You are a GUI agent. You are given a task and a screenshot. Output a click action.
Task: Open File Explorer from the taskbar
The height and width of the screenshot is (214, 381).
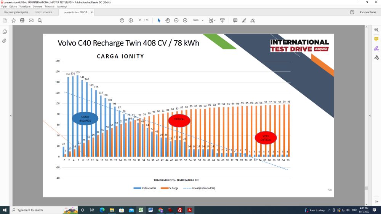[x=112, y=210]
